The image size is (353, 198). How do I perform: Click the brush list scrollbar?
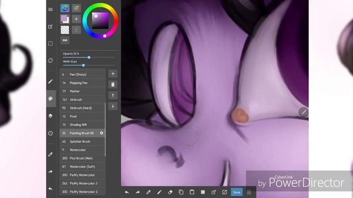pos(105,130)
